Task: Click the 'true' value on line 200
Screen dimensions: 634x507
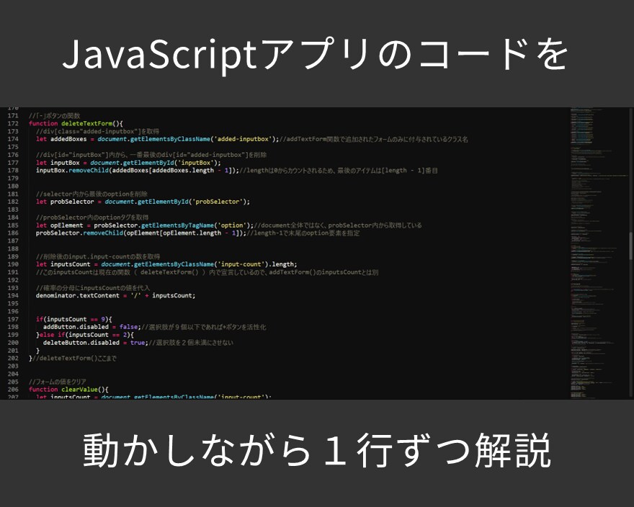Action: [138, 343]
